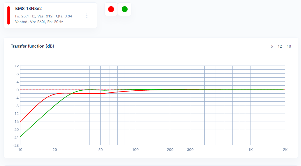301x166 pixels.
Task: Click the 300 label on frequency axis
Action: 190,150
